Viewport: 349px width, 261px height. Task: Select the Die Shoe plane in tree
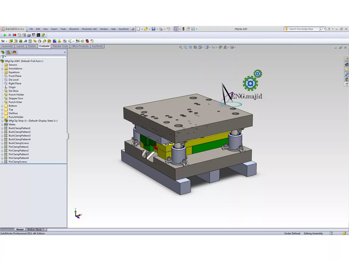click(x=13, y=91)
